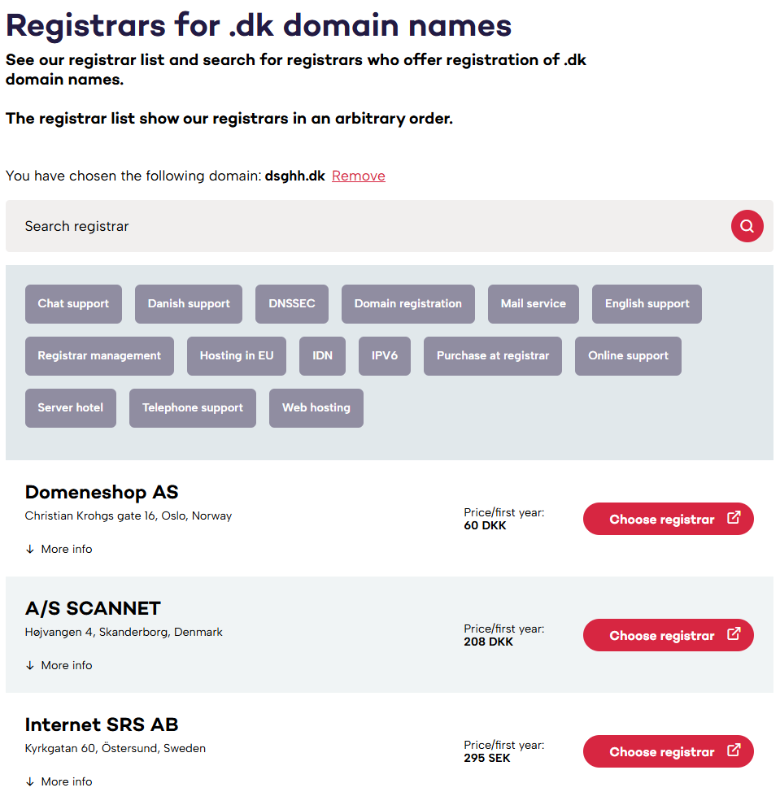The image size is (780, 805).
Task: Toggle the Chat support filter
Action: [x=73, y=304]
